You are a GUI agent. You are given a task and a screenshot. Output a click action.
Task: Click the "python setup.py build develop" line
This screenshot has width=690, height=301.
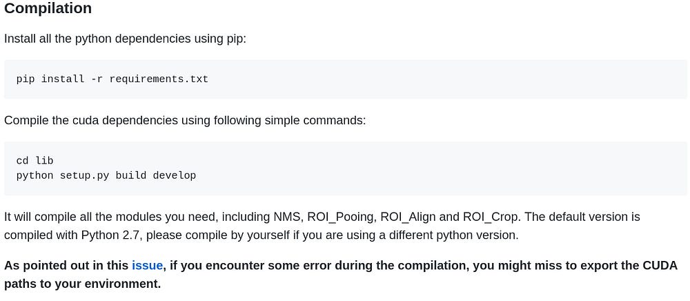coord(106,175)
